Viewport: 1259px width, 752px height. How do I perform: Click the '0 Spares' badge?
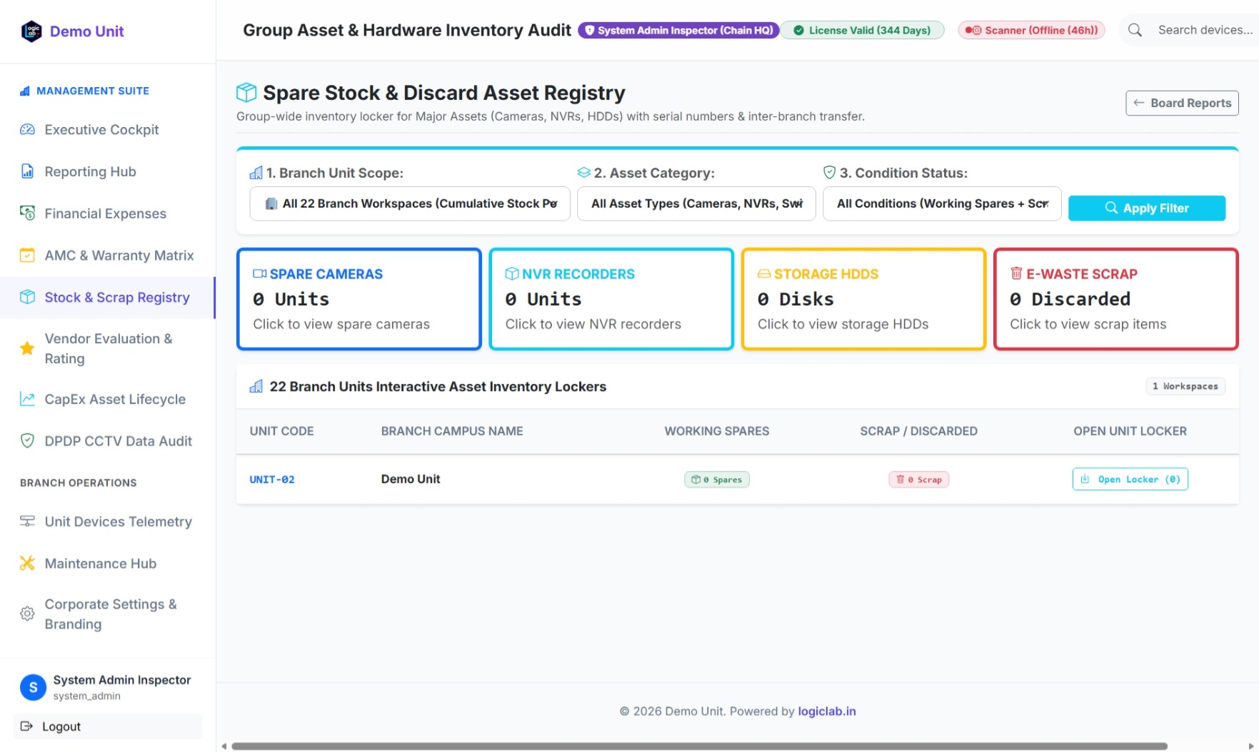(x=717, y=479)
